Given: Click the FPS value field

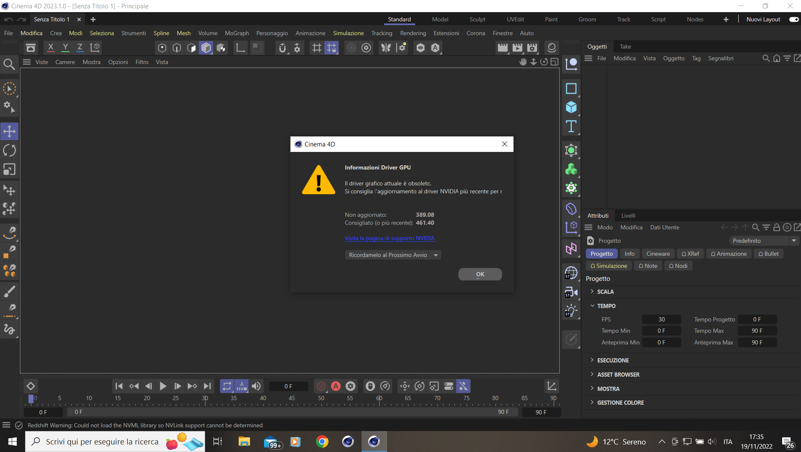Looking at the screenshot, I should point(662,319).
